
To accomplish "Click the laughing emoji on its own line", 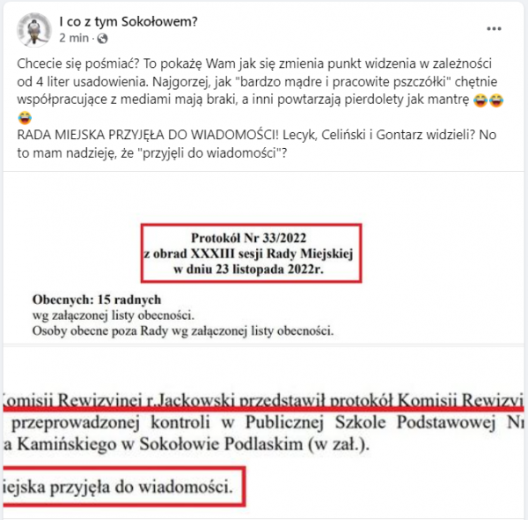I will pyautogui.click(x=25, y=118).
